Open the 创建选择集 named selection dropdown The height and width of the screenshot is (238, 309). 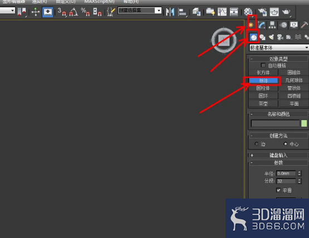click(x=140, y=11)
